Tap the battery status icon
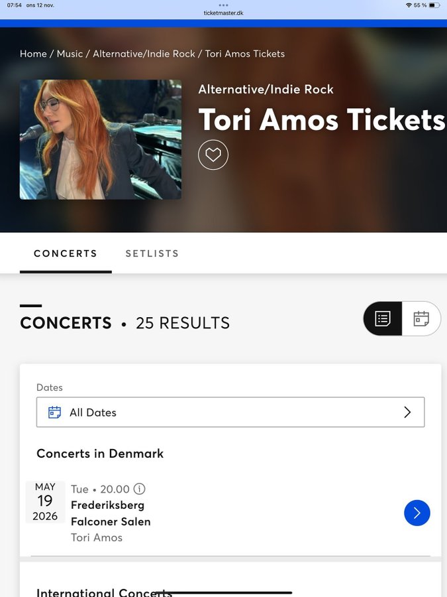 pyautogui.click(x=434, y=5)
